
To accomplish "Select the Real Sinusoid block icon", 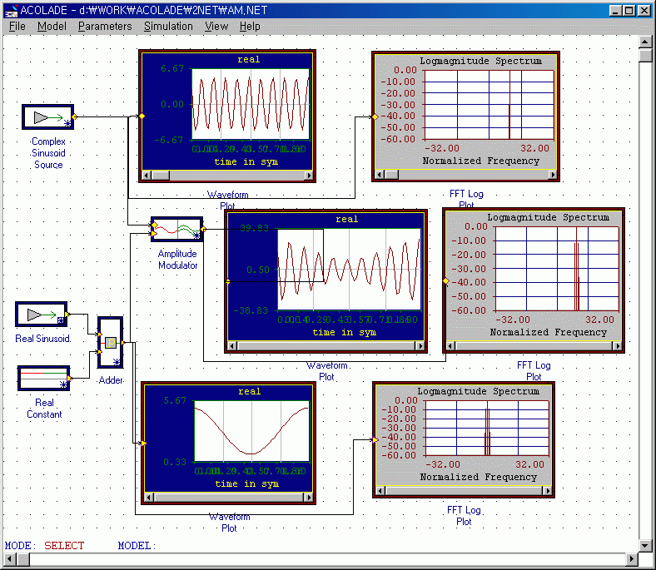I will pos(41,314).
